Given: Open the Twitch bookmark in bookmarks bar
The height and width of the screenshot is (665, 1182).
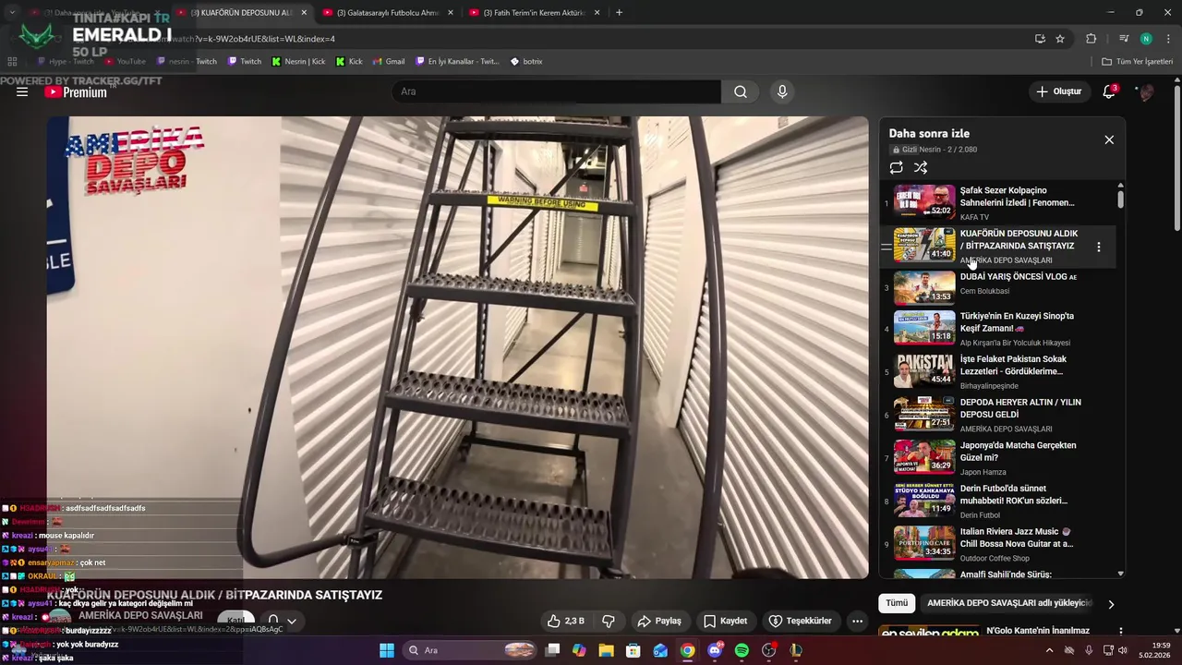Looking at the screenshot, I should (x=244, y=62).
